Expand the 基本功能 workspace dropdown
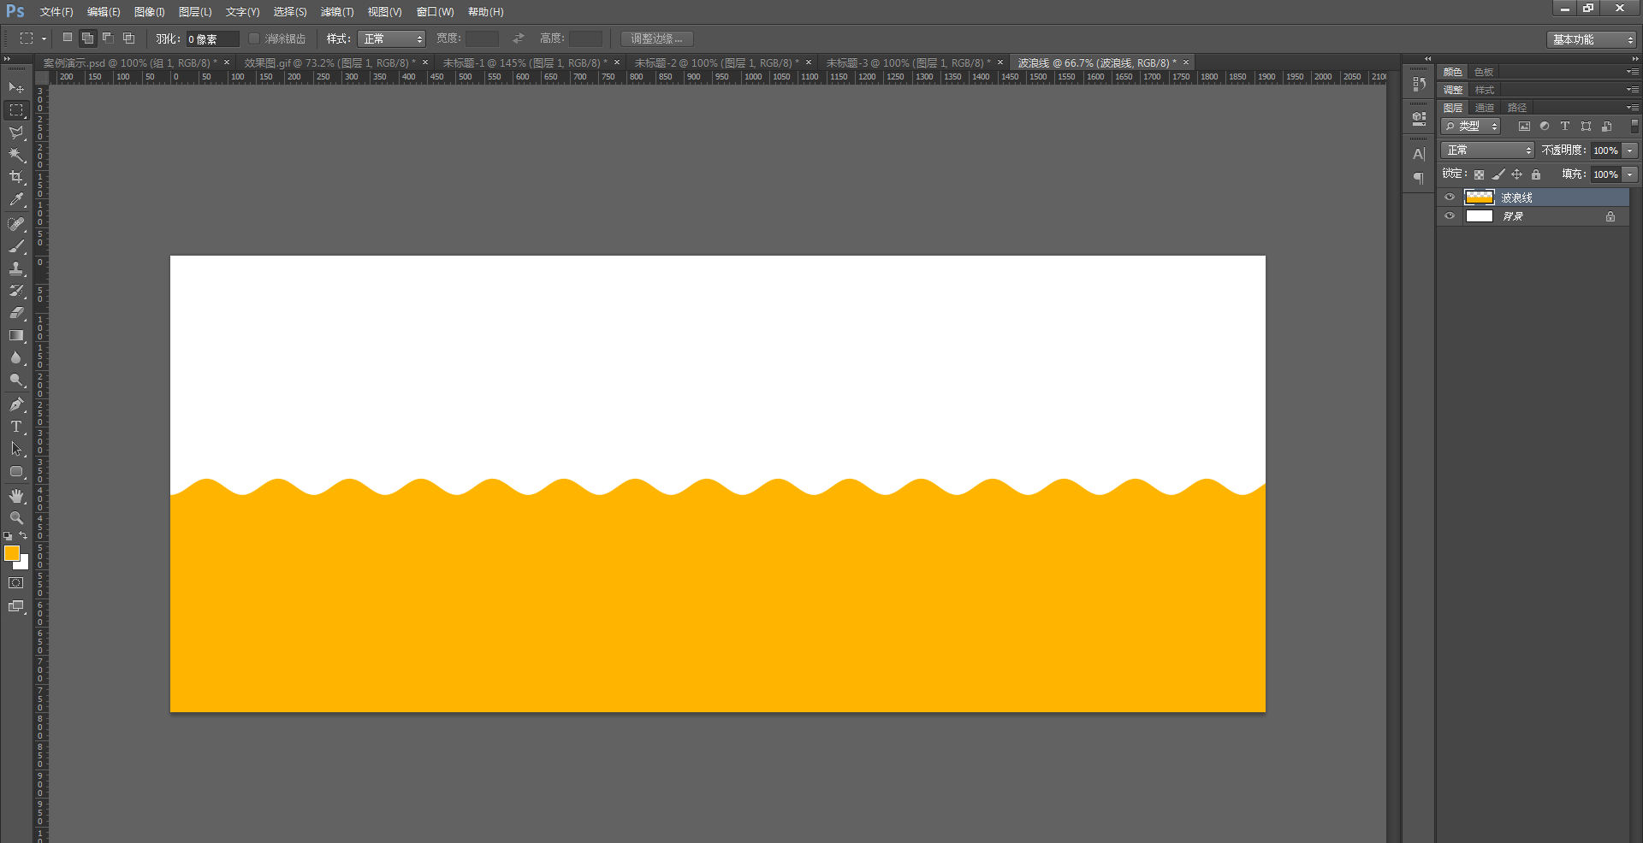This screenshot has height=843, width=1643. (x=1592, y=39)
